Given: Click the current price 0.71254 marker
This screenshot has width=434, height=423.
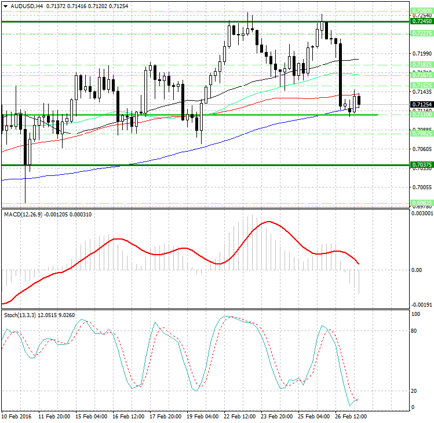Looking at the screenshot, I should coord(421,104).
